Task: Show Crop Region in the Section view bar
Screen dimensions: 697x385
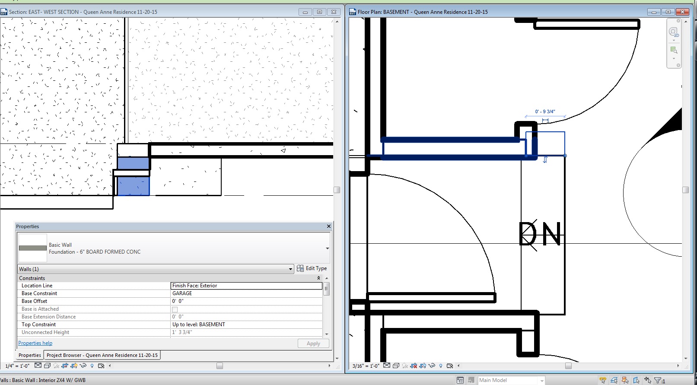Action: coord(74,366)
